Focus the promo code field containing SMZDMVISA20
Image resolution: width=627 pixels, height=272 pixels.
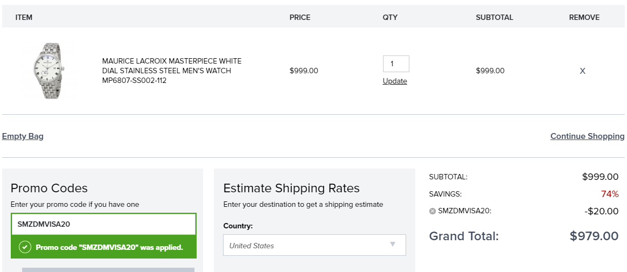click(103, 224)
